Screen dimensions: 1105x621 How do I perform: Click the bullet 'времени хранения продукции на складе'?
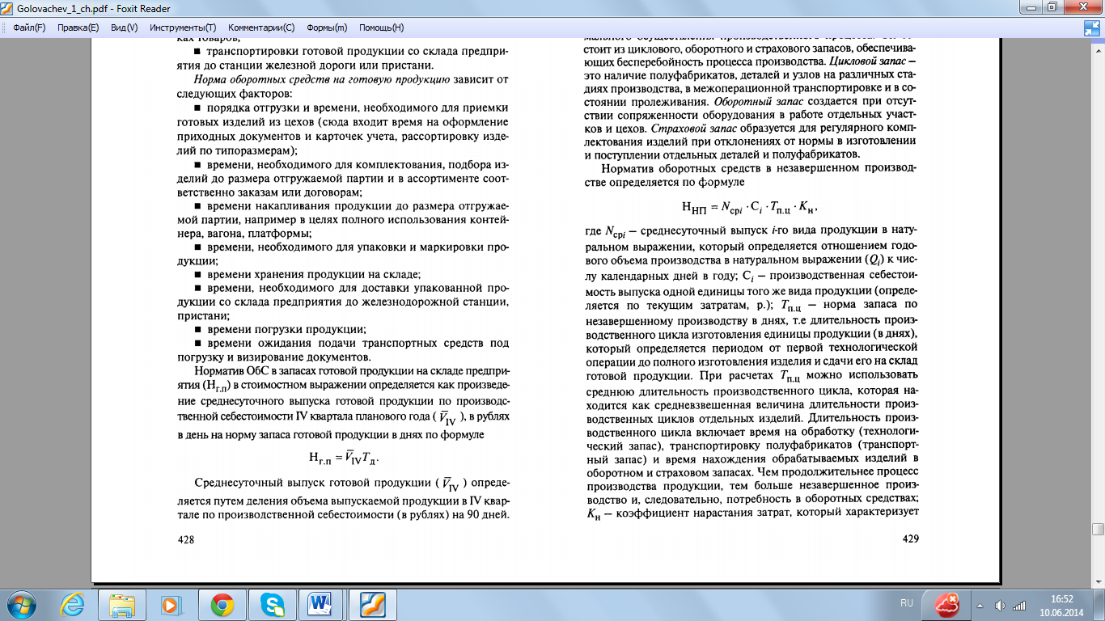pos(307,275)
